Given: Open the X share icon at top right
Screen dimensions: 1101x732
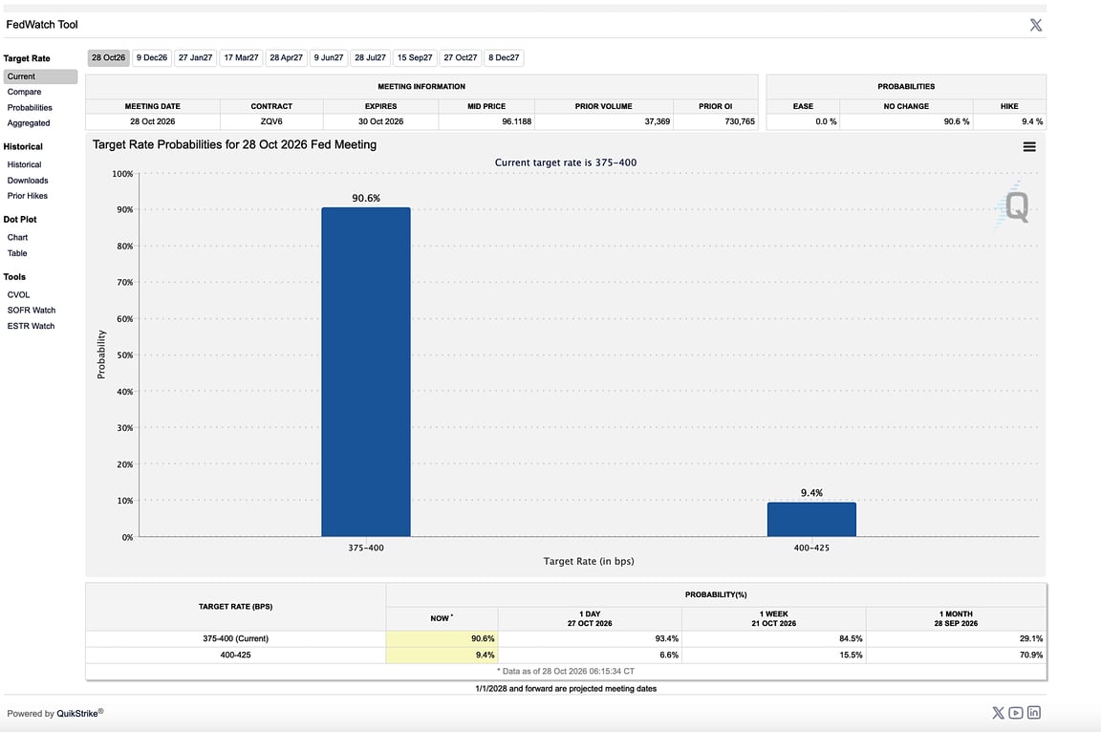Looking at the screenshot, I should pyautogui.click(x=1036, y=25).
